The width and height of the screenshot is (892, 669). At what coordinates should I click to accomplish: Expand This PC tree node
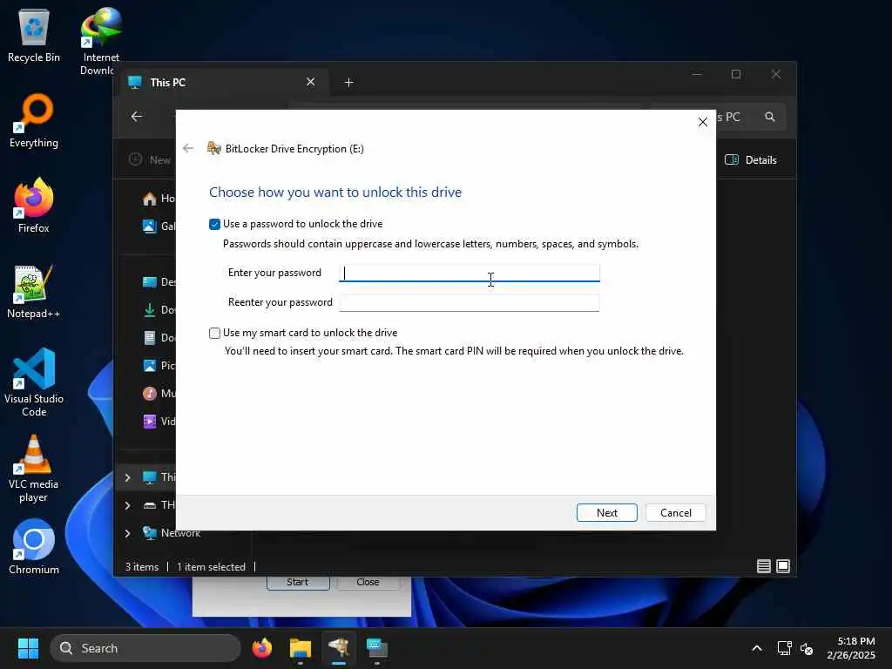(127, 477)
